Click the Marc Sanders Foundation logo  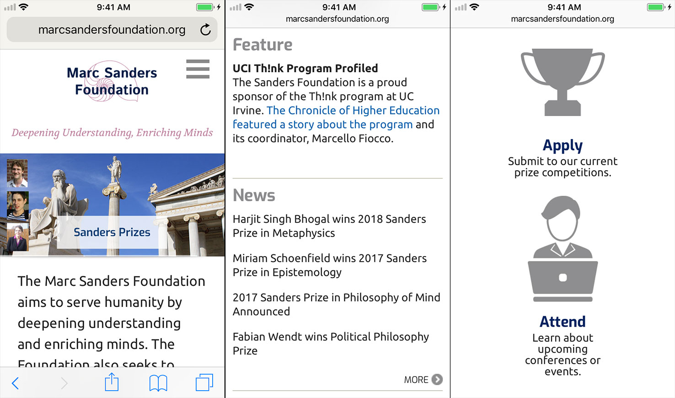(112, 81)
